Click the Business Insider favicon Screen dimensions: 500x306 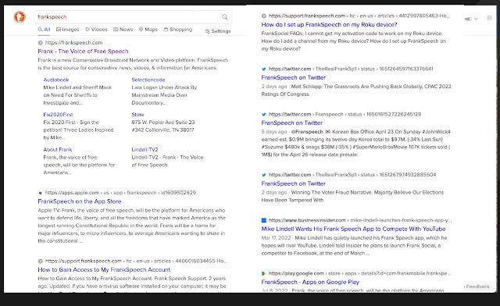pyautogui.click(x=264, y=220)
